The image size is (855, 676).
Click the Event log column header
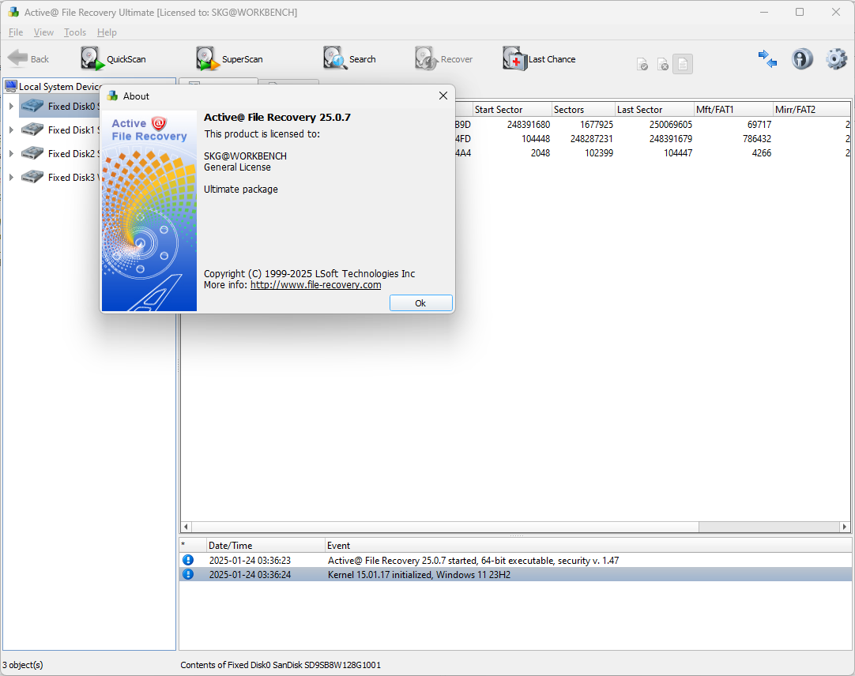(588, 545)
